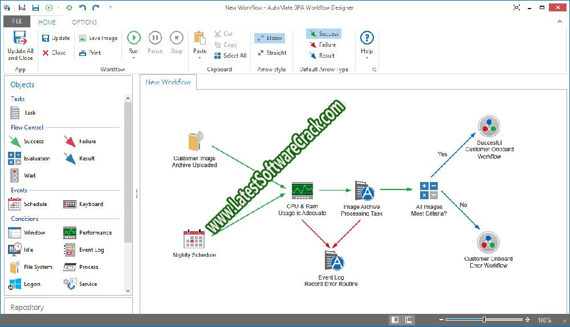Open the ribbon group dialog launcher
This screenshot has width=570, height=327.
click(x=374, y=70)
